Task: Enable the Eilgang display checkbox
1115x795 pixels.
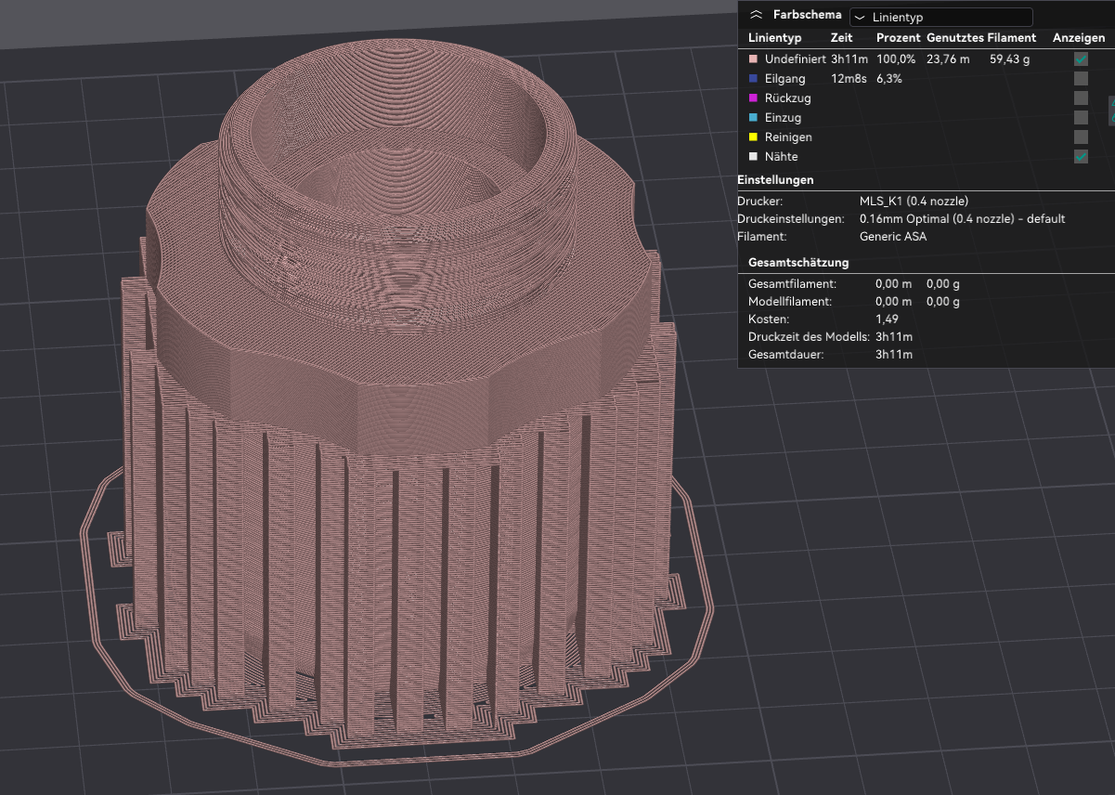Action: tap(1081, 79)
